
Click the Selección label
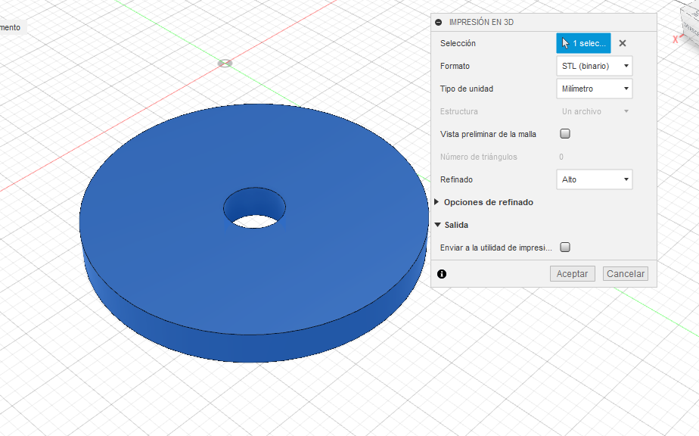tap(458, 43)
